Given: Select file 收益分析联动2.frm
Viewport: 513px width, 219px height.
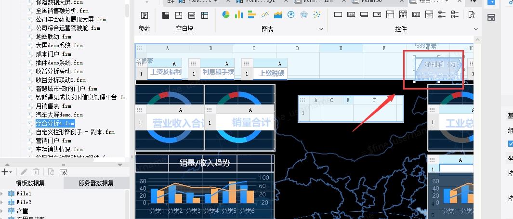Looking at the screenshot, I should click(x=61, y=80).
